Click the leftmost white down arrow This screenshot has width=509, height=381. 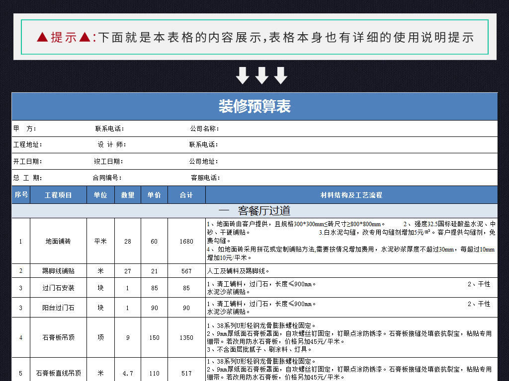pyautogui.click(x=242, y=75)
